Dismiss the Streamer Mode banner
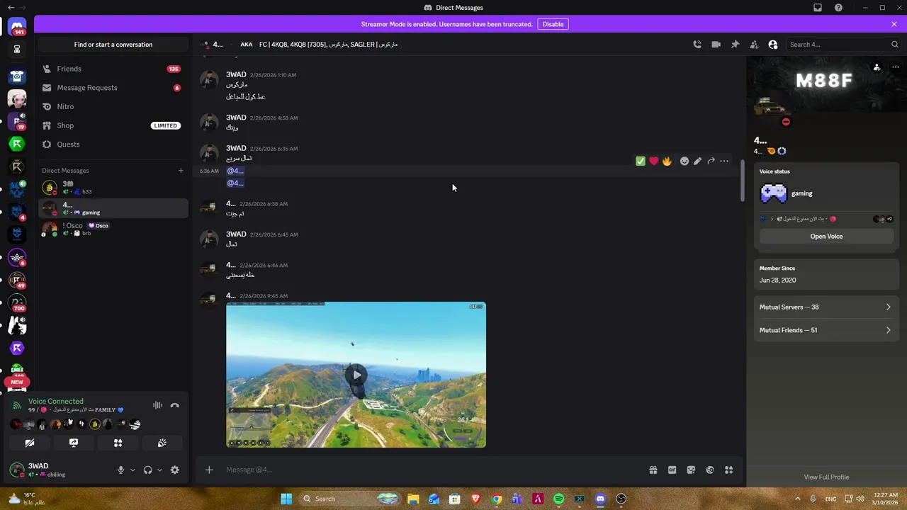This screenshot has height=510, width=907. pos(894,24)
